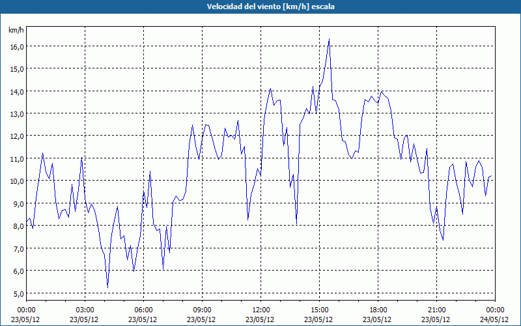Click the '09:00' time label
The height and width of the screenshot is (326, 521).
click(202, 310)
